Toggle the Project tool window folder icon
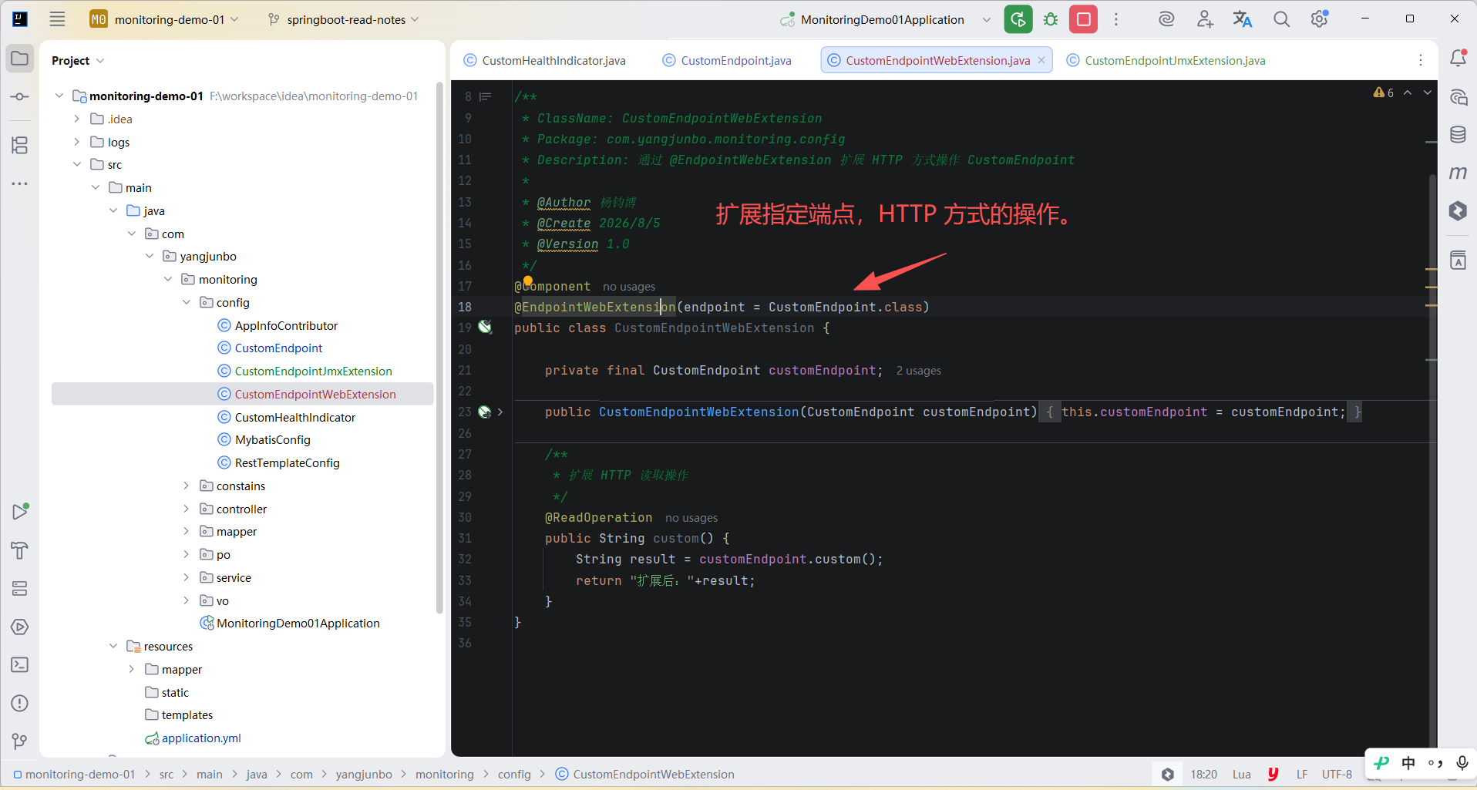 [20, 59]
